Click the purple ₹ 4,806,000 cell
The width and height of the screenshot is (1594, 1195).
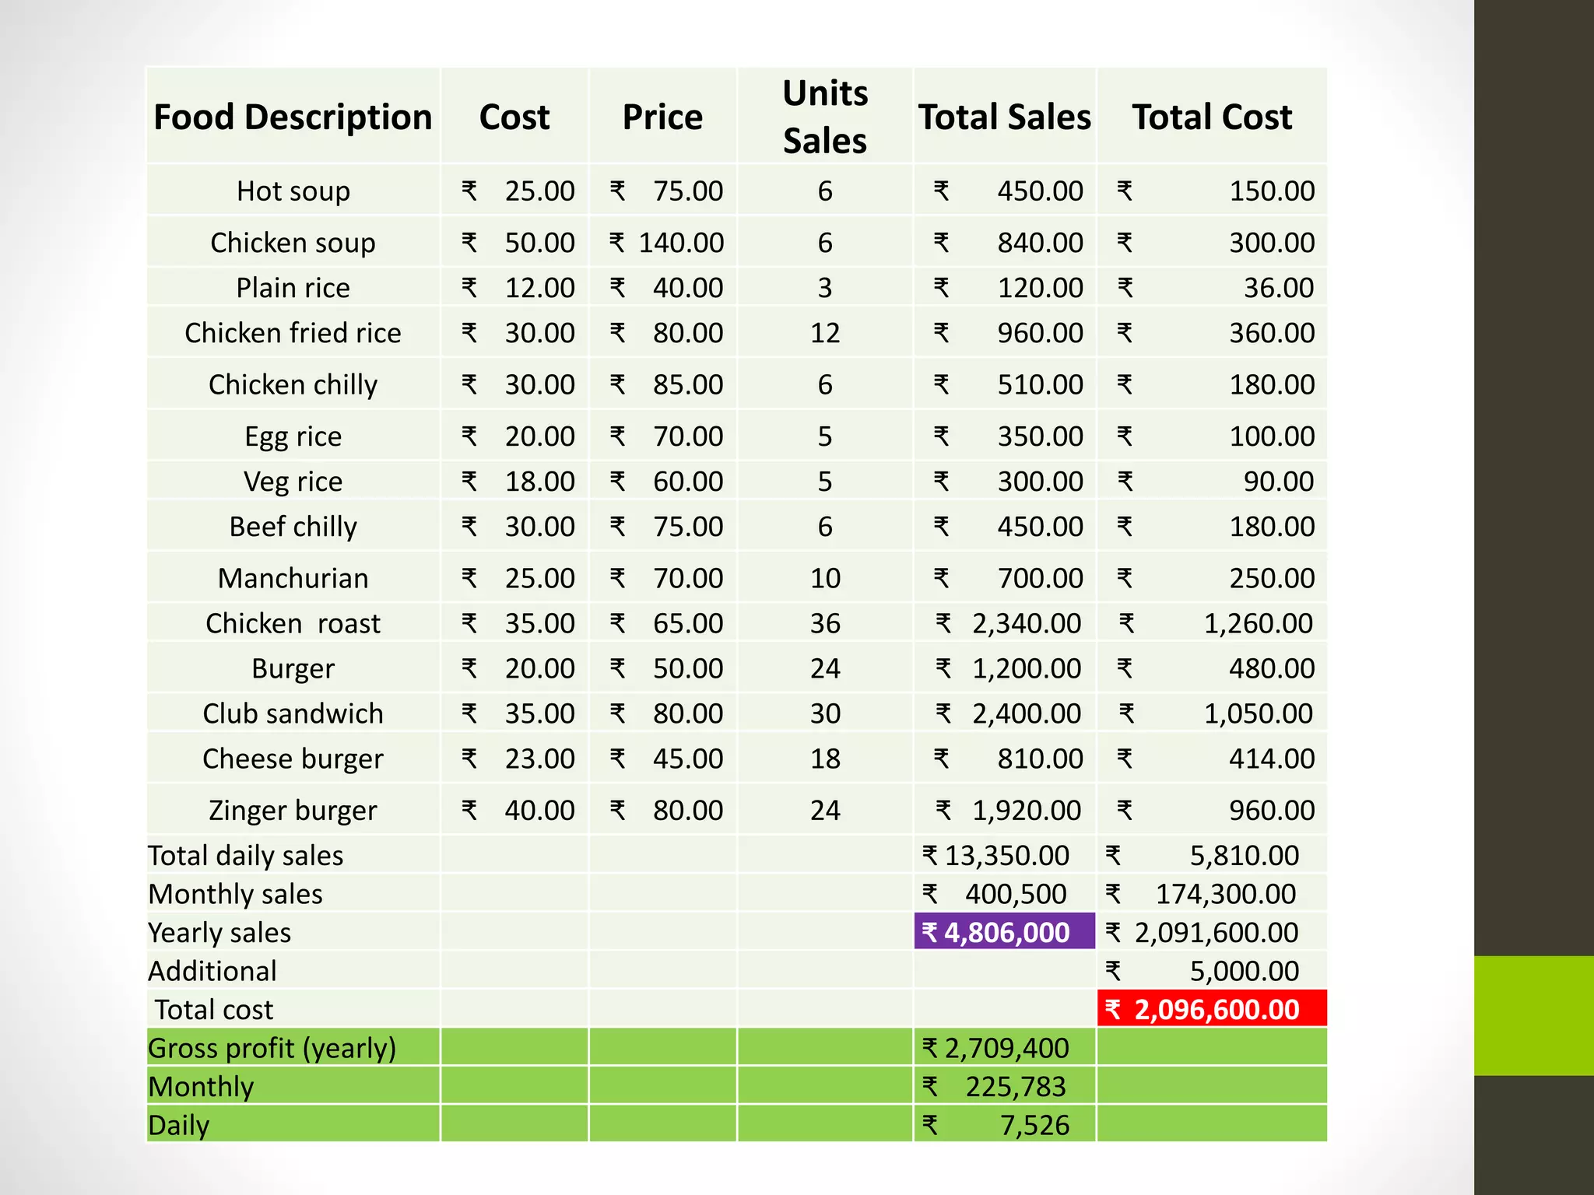[x=1005, y=931]
